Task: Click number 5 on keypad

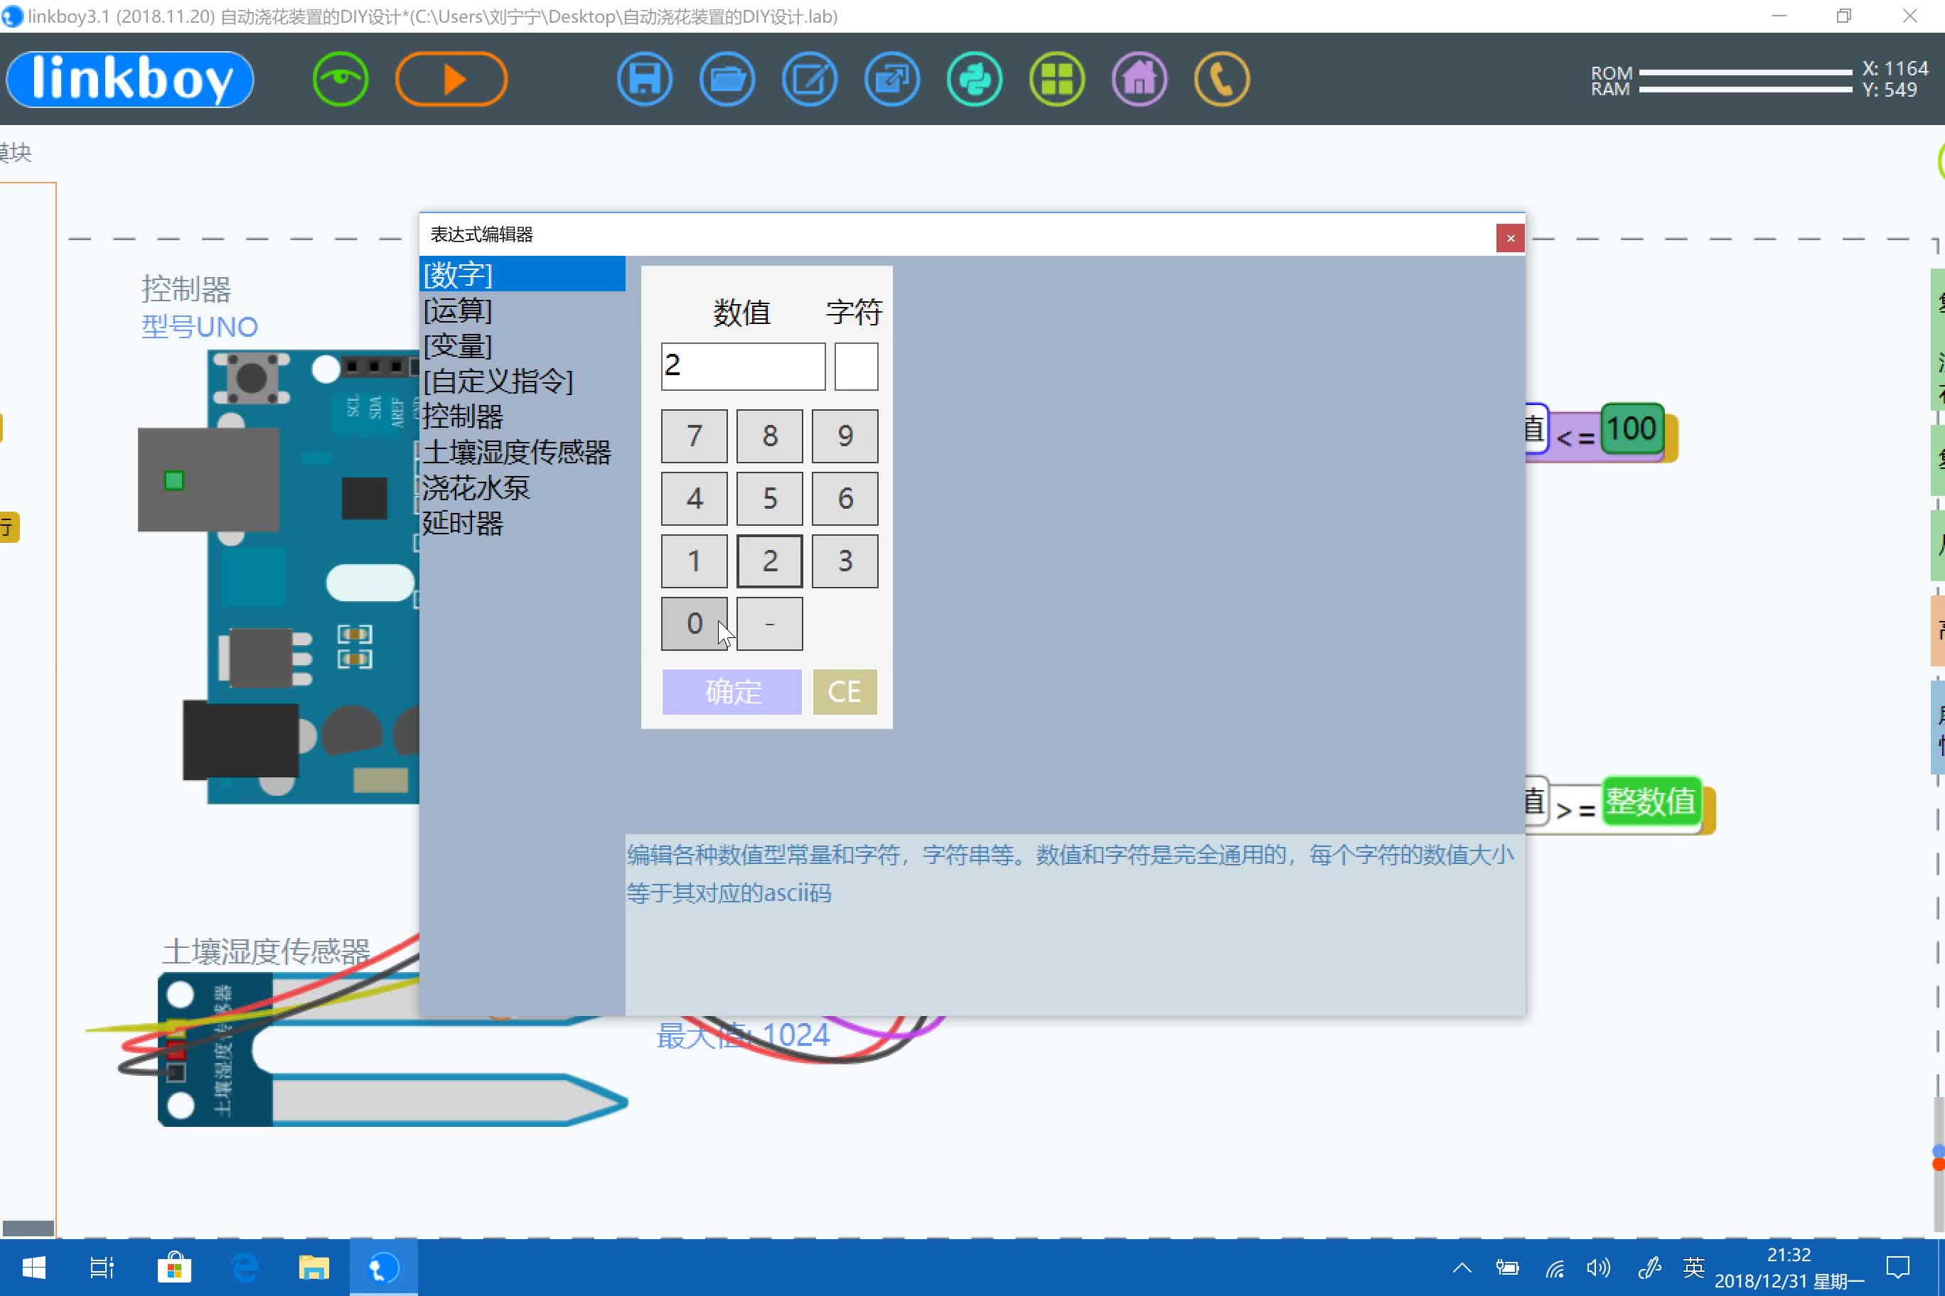Action: point(768,497)
